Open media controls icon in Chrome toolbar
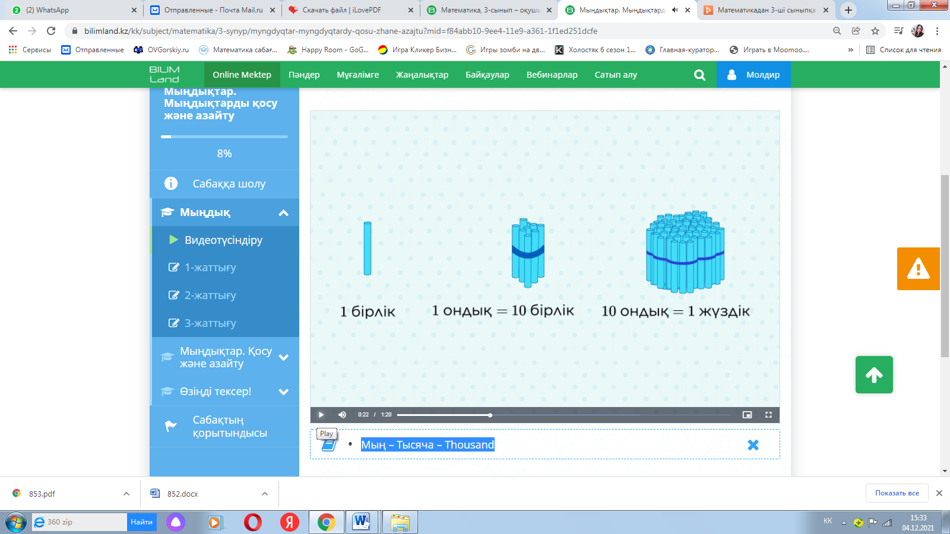The height and width of the screenshot is (534, 950). [899, 31]
